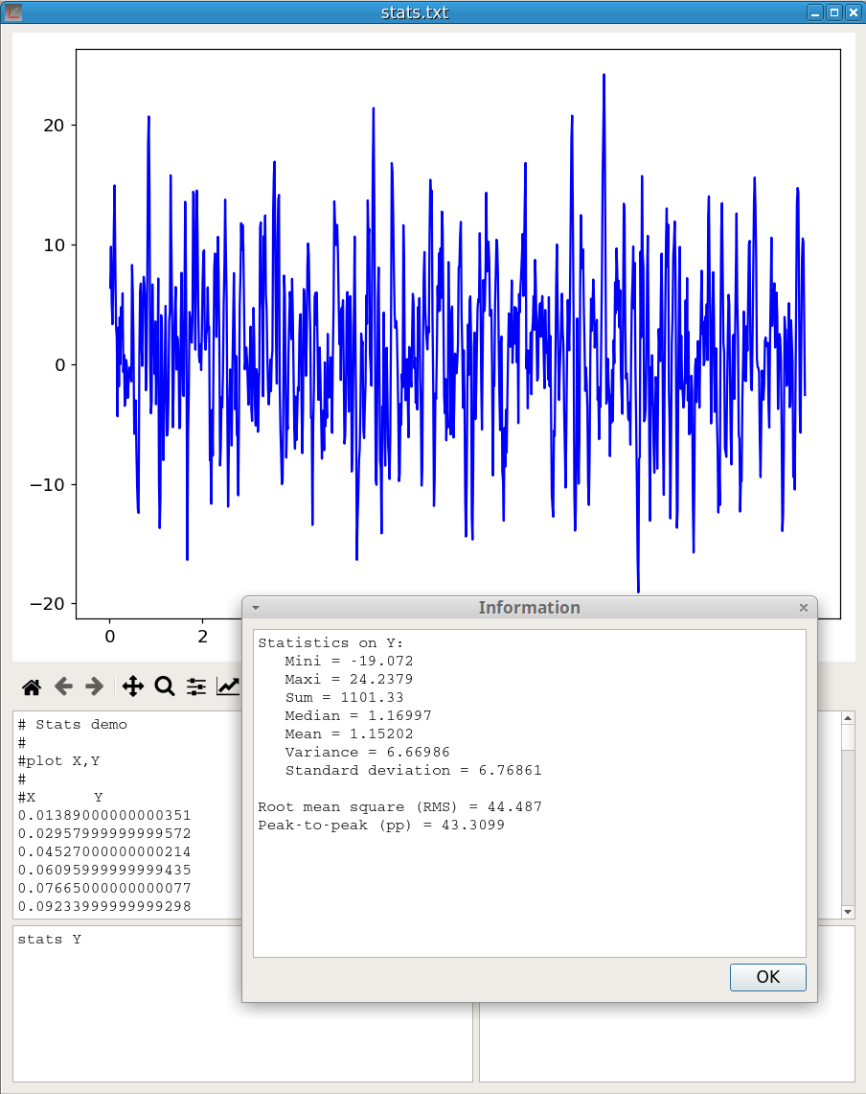The height and width of the screenshot is (1094, 866).
Task: Close the stats.txt window
Action: 853,12
